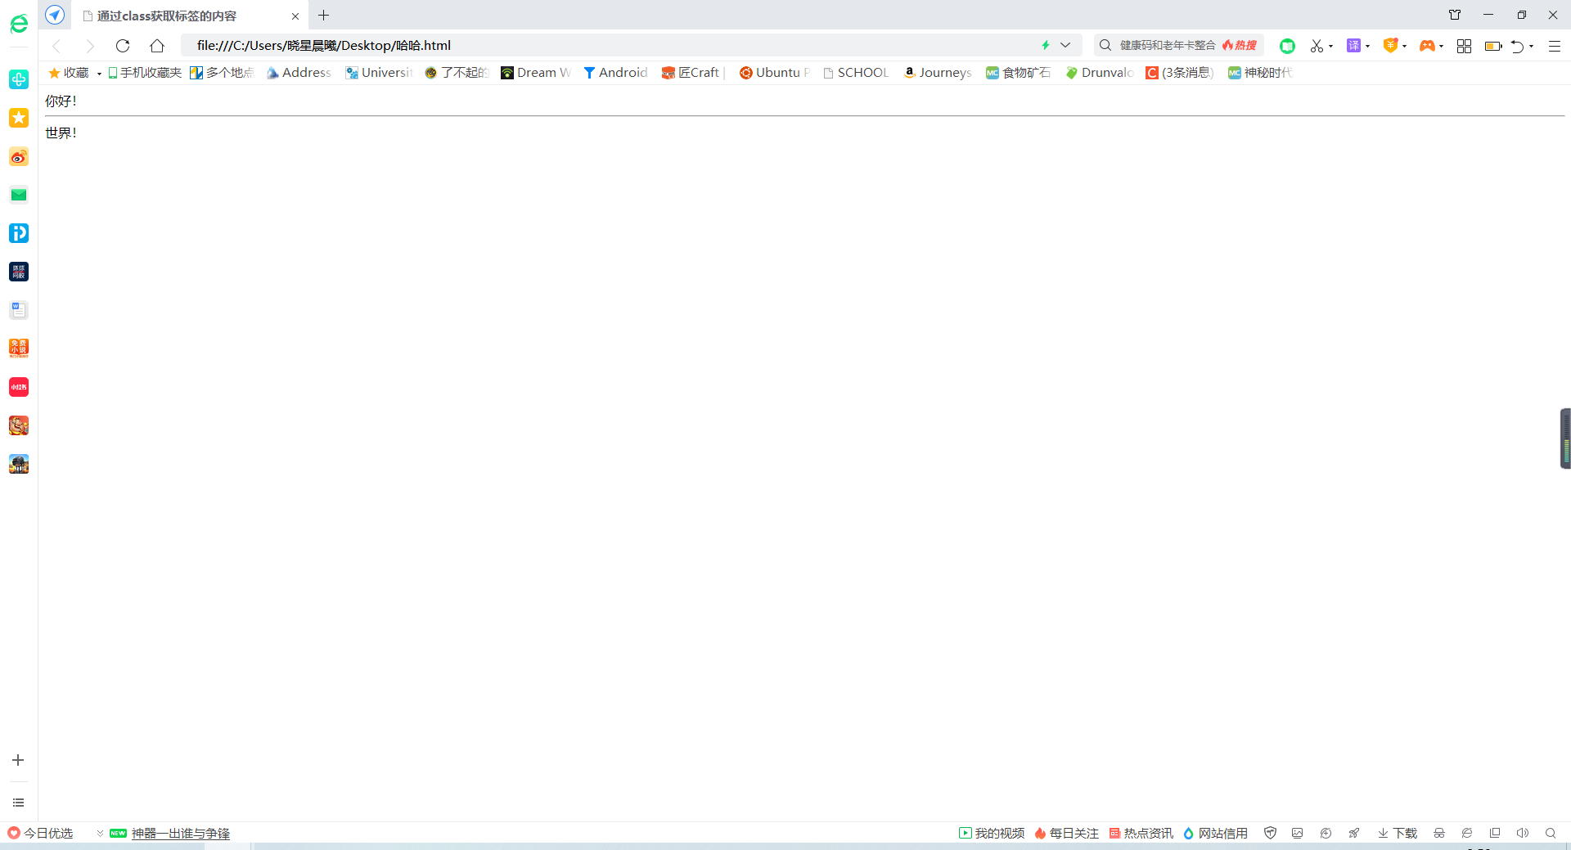Open the Drunvalo bookmark
This screenshot has width=1571, height=850.
pyautogui.click(x=1100, y=73)
